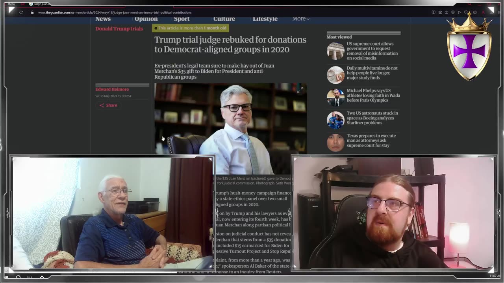Open 'Two US astronauts stuck in space' story
The width and height of the screenshot is (504, 283).
[x=372, y=118]
